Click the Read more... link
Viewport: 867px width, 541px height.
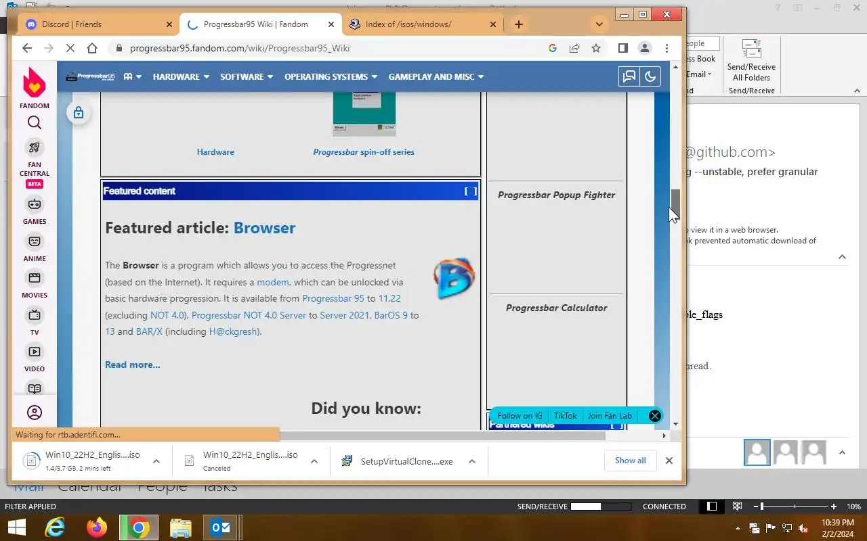[133, 364]
